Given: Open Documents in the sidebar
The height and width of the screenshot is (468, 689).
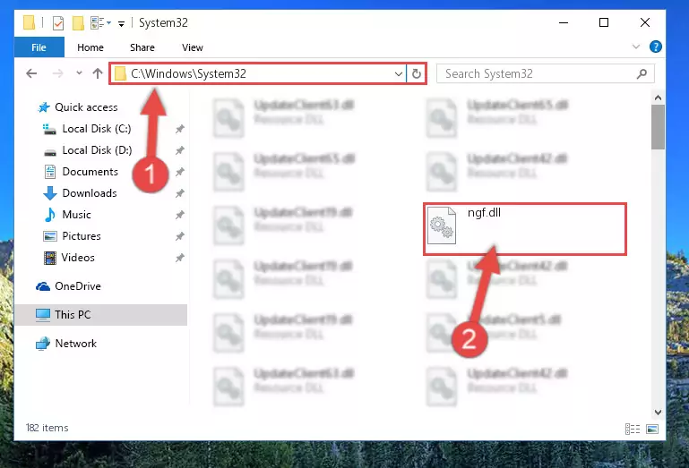Looking at the screenshot, I should (x=90, y=172).
